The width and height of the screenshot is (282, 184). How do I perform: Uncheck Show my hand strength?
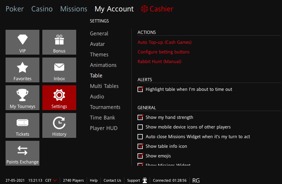tap(140, 117)
